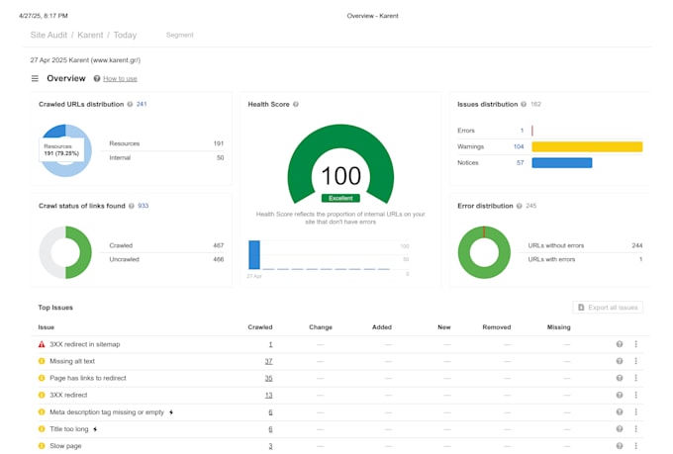Open more options for Missing alt text
Image resolution: width=673 pixels, height=454 pixels.
pos(636,361)
